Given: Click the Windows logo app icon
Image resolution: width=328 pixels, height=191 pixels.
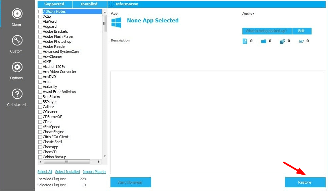Looking at the screenshot, I should [x=116, y=22].
